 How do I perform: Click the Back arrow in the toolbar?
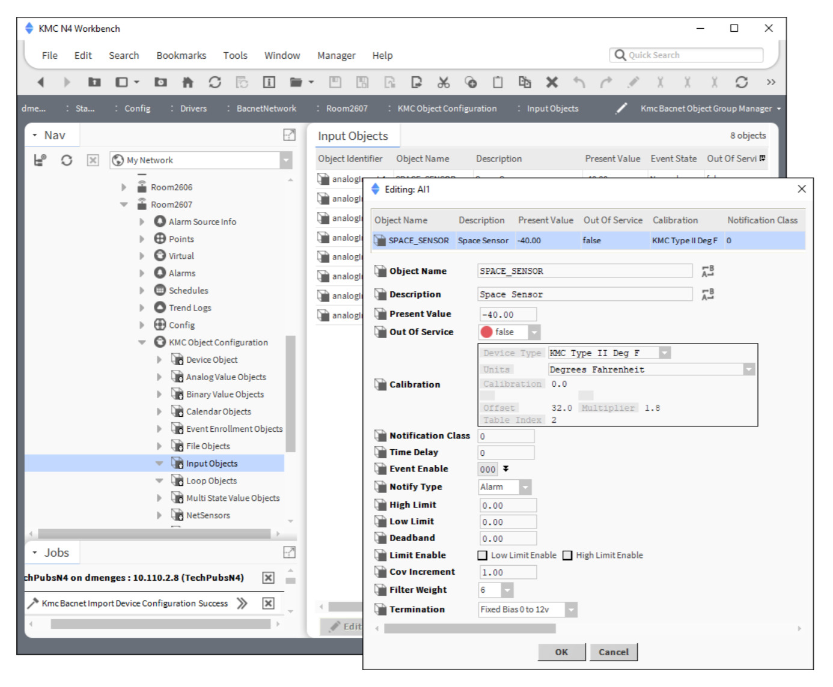[x=40, y=82]
